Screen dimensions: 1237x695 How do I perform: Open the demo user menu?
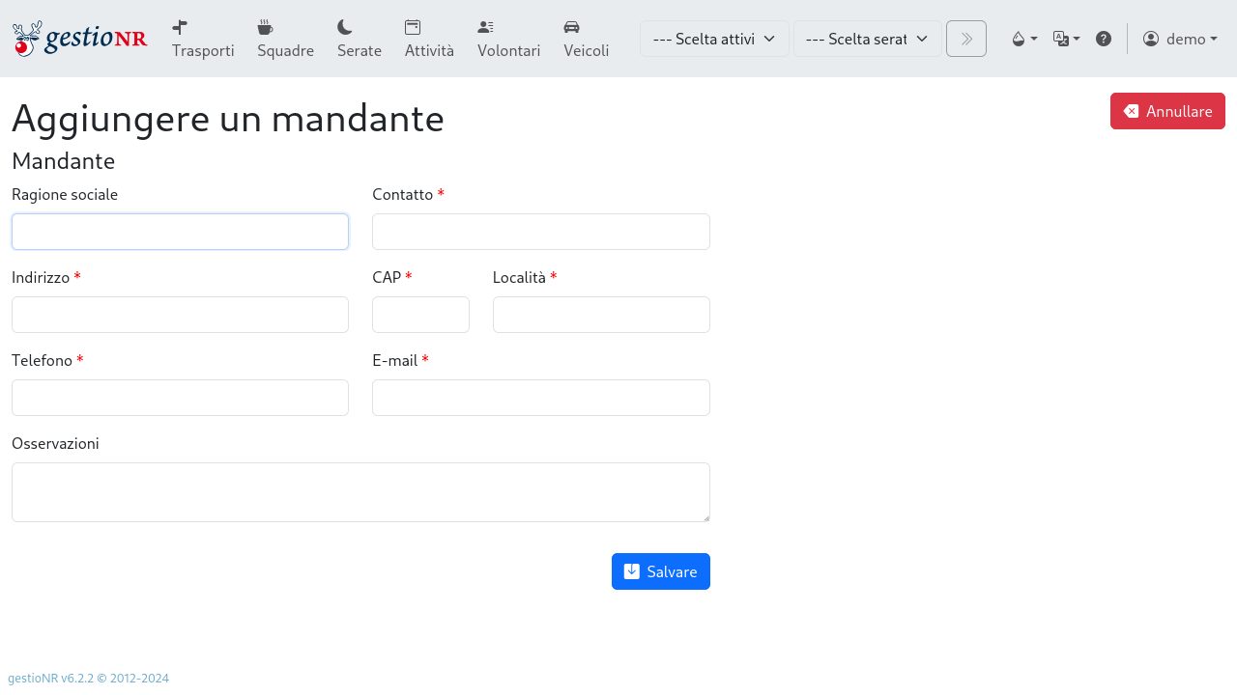(x=1179, y=39)
